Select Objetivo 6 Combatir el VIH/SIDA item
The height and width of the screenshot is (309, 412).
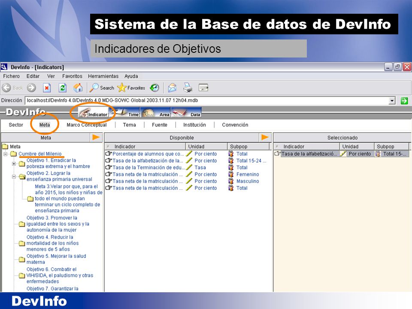coord(60,276)
